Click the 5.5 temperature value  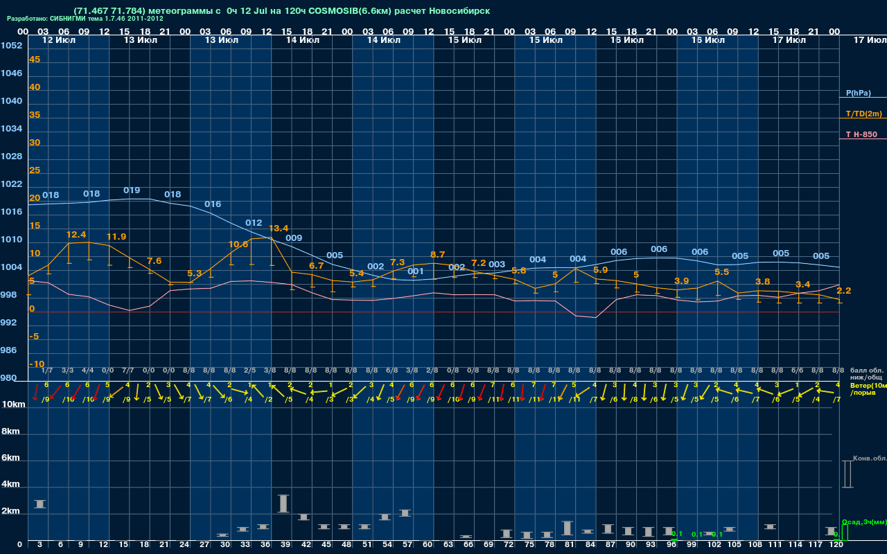point(722,272)
